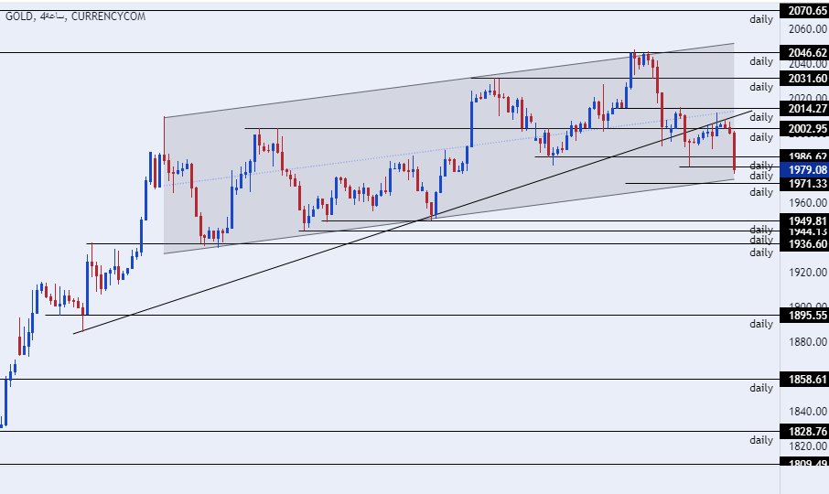Select the 2046.62 price level label
The image size is (829, 494).
coord(802,52)
